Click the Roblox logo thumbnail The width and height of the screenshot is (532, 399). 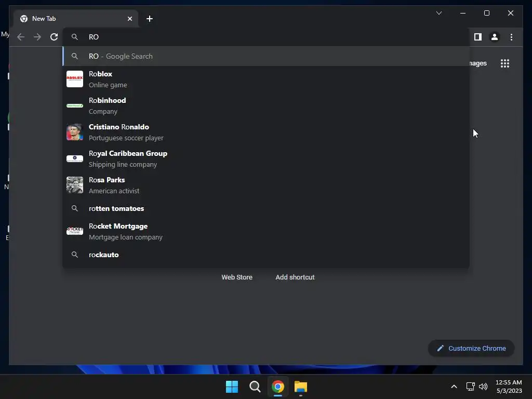(x=75, y=79)
